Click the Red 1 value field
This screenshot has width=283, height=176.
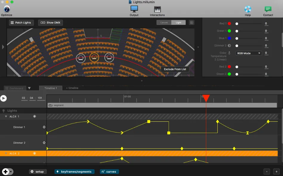coord(266,23)
